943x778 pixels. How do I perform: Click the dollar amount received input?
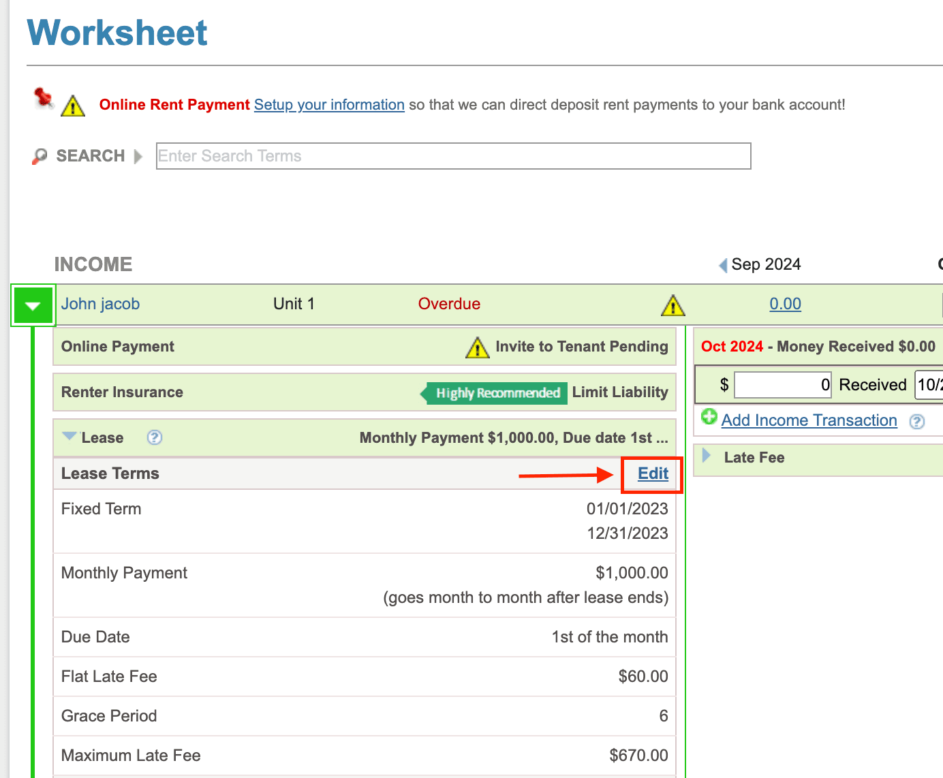tap(782, 385)
